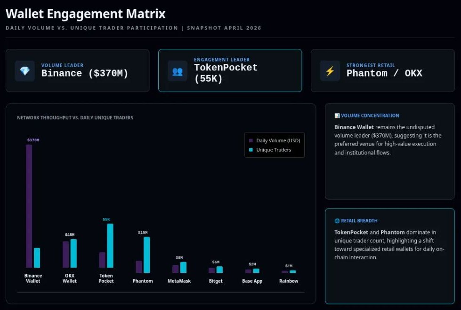Click the $15M label above the Phantom bars
The width and height of the screenshot is (461, 310).
click(x=143, y=232)
